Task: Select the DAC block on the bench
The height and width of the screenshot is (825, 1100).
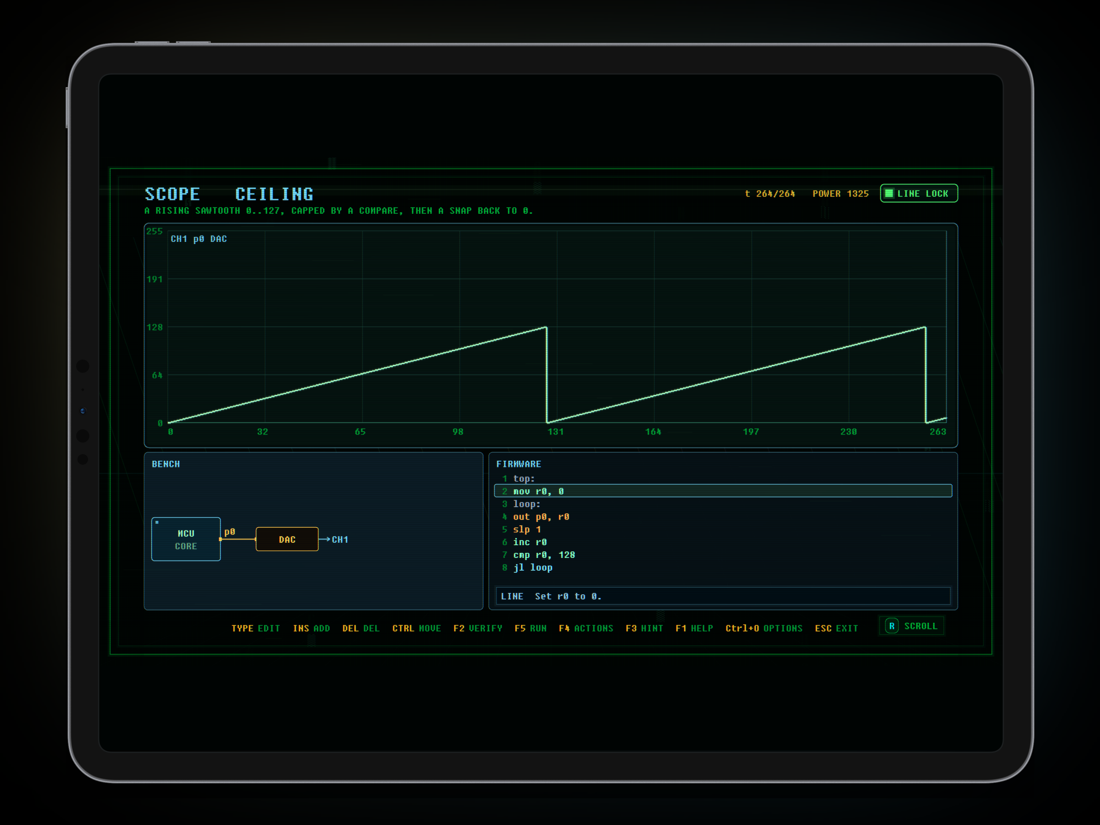Action: point(287,539)
